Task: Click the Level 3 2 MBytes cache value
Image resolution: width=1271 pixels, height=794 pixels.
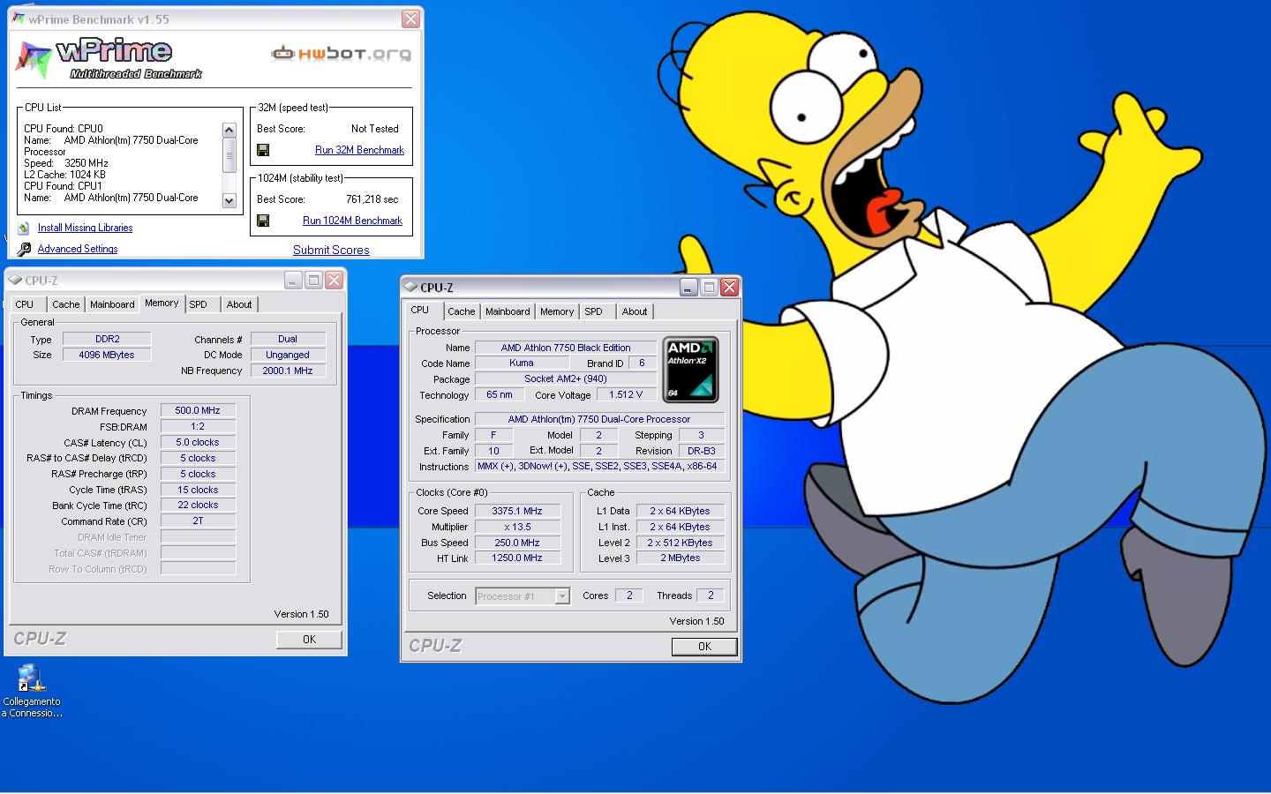Action: (680, 558)
